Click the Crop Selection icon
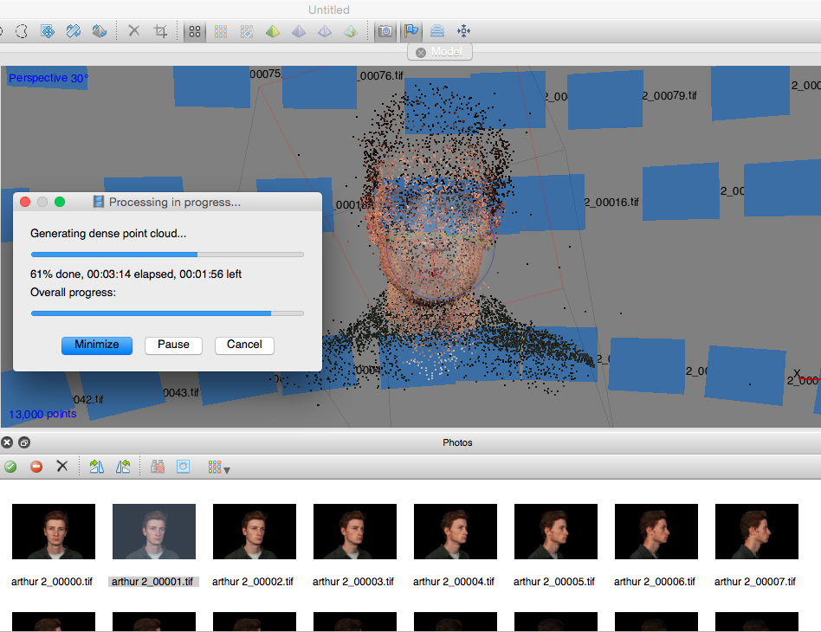This screenshot has width=821, height=632. coord(160,31)
